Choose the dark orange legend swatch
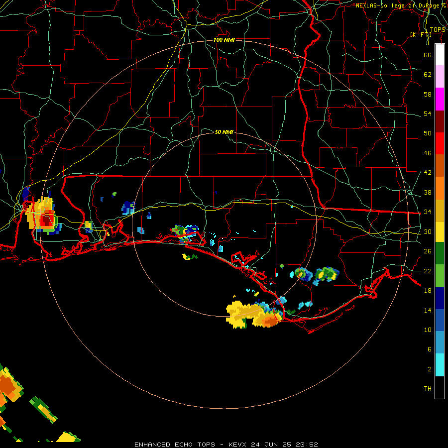Viewport: 448px width, 448px height. [x=440, y=166]
